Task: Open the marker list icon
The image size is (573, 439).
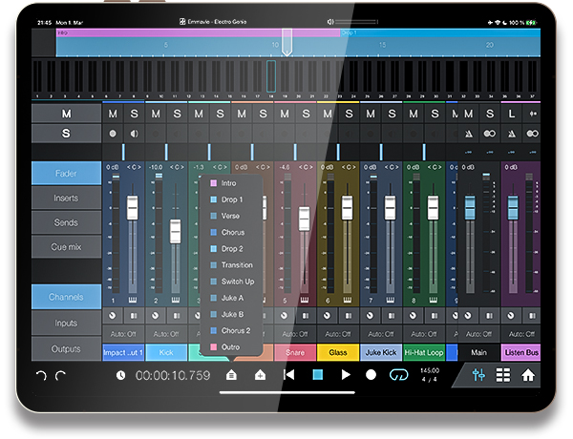Action: click(x=231, y=374)
